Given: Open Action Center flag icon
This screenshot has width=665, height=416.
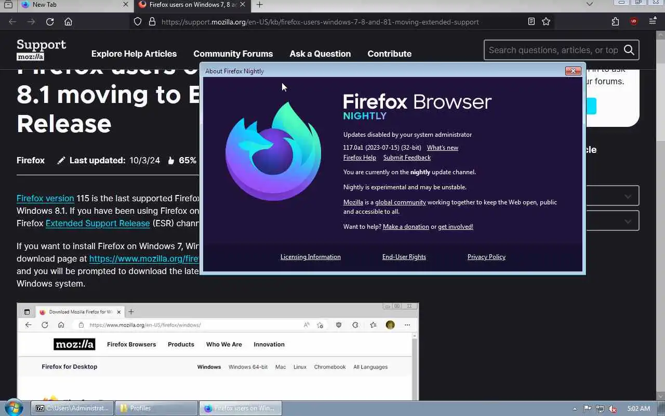Looking at the screenshot, I should (588, 409).
